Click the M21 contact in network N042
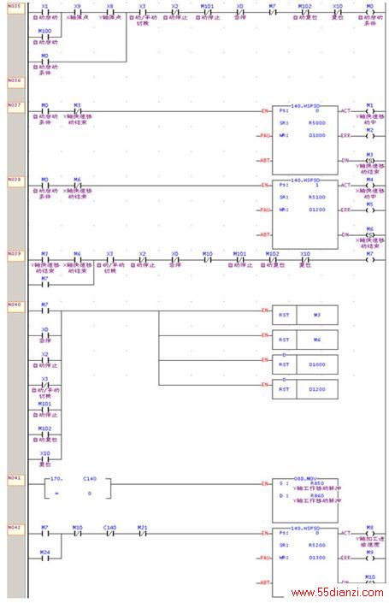The height and width of the screenshot is (603, 389). click(142, 534)
